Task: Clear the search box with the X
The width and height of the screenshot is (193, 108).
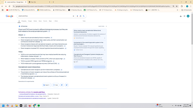Action: coord(73,16)
